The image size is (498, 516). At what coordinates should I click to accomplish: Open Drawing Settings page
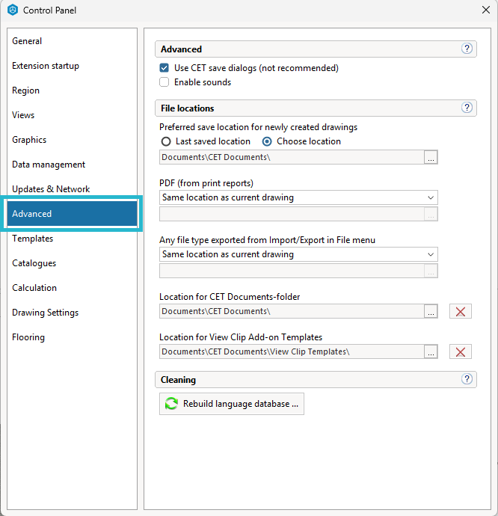click(x=72, y=313)
